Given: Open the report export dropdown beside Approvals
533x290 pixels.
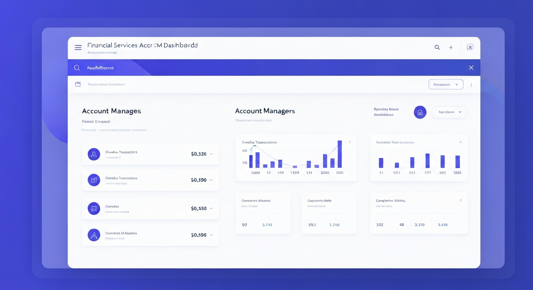Looking at the screenshot, I should coord(449,112).
